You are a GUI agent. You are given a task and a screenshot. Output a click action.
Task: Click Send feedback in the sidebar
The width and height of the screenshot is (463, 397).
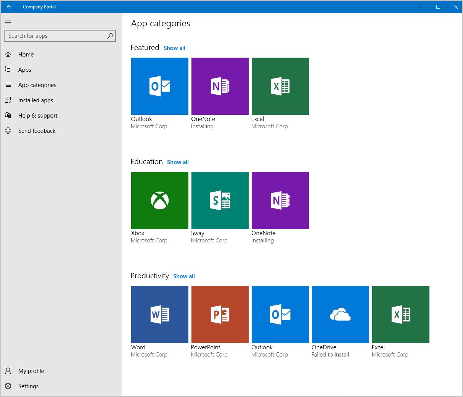click(x=37, y=131)
